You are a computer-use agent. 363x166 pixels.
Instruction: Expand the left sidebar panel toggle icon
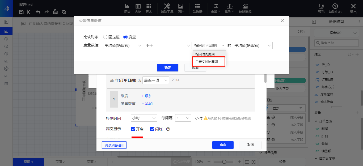(x=6, y=22)
